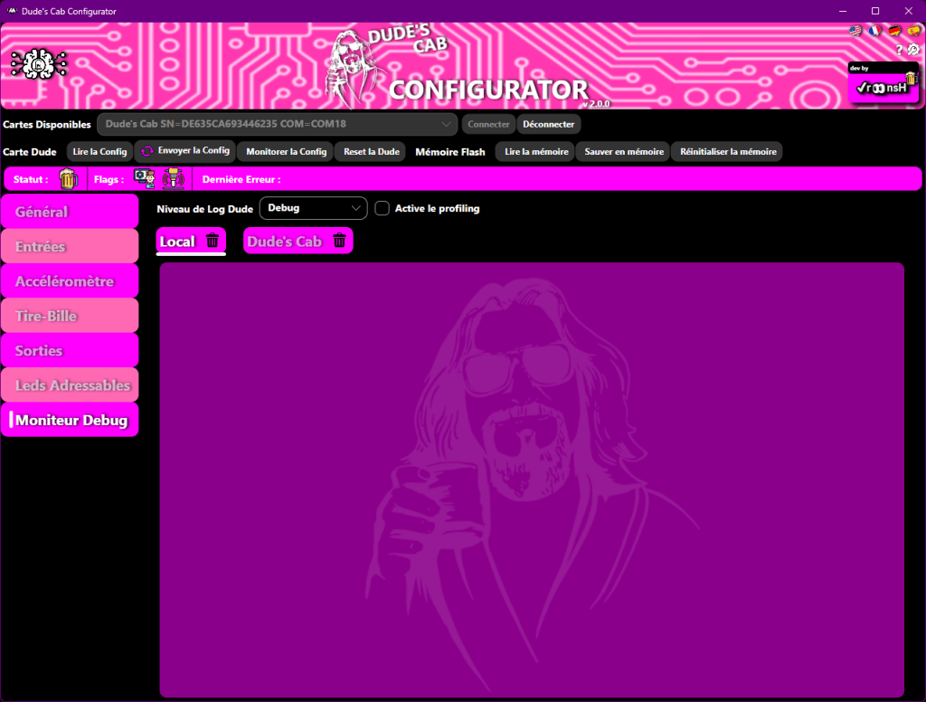Switch to the Dude's Cab log tab
The height and width of the screenshot is (702, 926).
point(285,242)
